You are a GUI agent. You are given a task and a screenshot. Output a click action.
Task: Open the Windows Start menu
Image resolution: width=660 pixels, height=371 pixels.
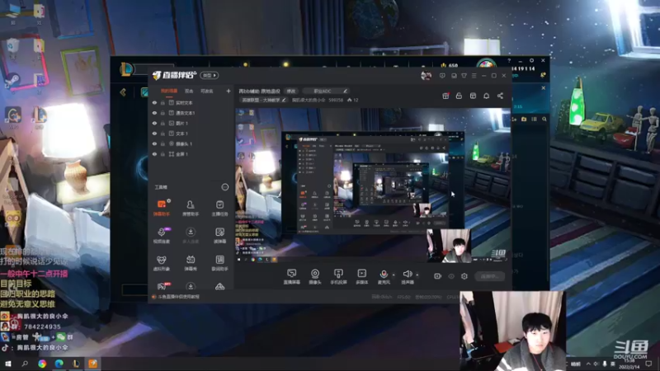tap(8, 364)
